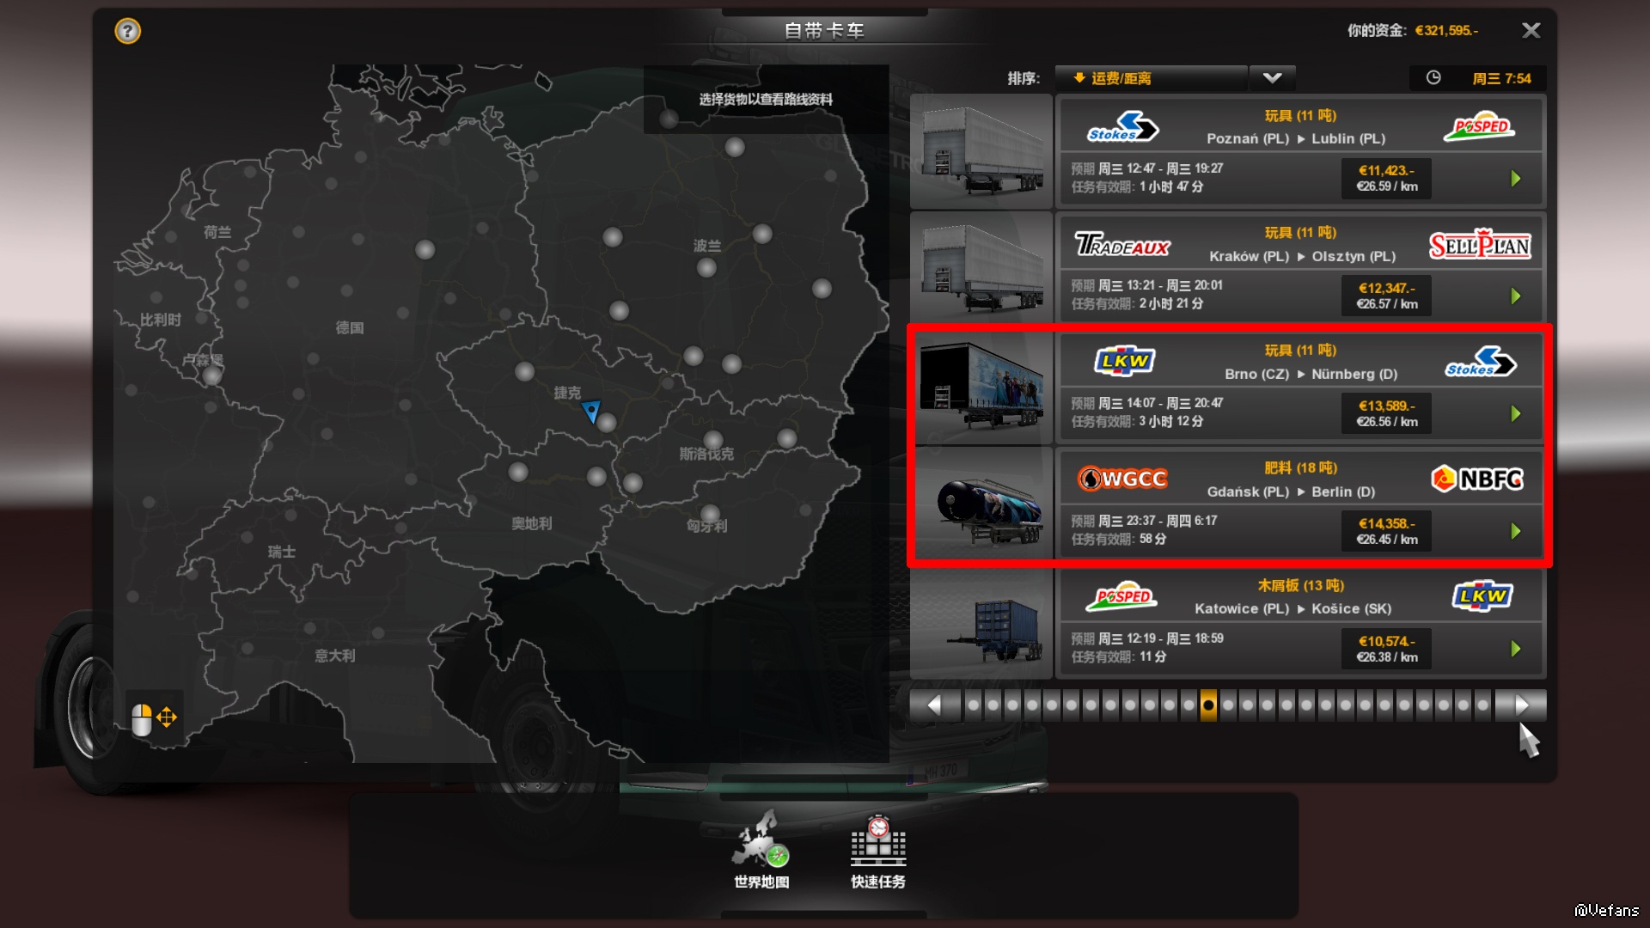Go to next job page arrow
The height and width of the screenshot is (928, 1650).
point(1520,705)
